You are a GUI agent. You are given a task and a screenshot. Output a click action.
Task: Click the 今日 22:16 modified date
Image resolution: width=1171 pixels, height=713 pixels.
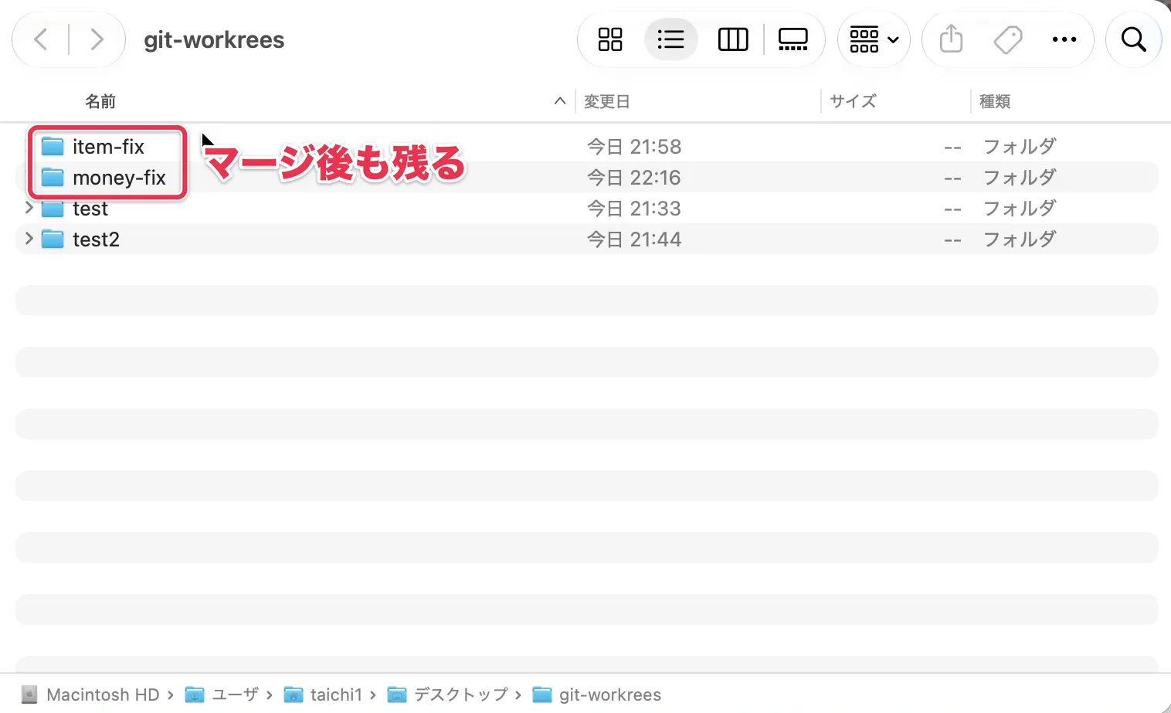[634, 177]
